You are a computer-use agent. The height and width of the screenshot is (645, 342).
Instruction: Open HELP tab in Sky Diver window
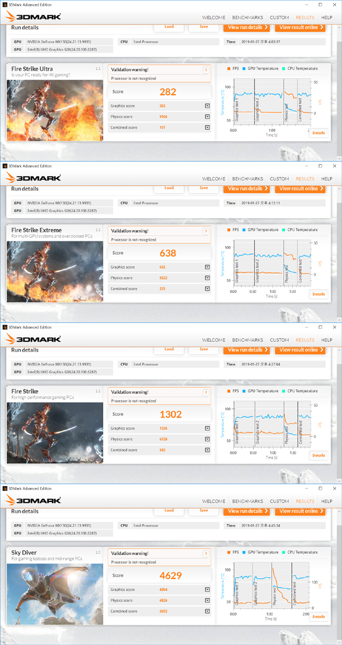327,501
